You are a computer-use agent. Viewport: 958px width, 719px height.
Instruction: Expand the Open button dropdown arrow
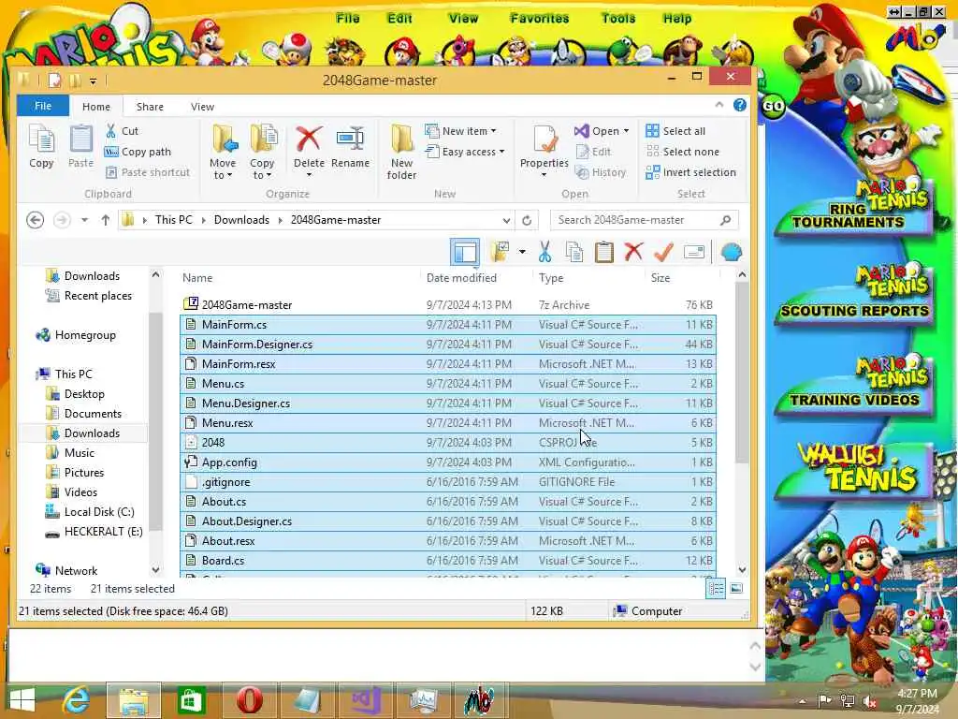626,131
